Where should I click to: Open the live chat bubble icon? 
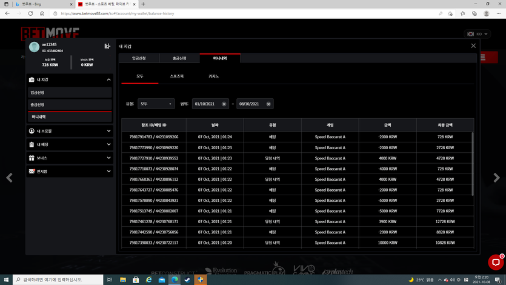point(496,262)
